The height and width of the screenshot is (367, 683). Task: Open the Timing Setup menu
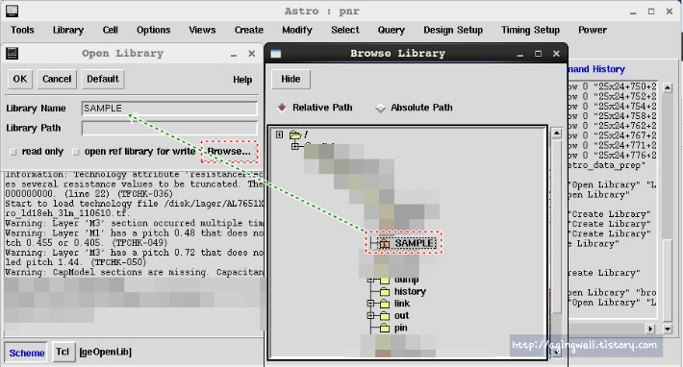coord(530,30)
